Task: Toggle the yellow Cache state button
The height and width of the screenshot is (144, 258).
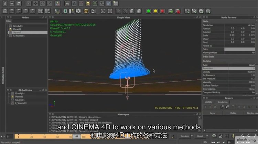Action: [x=155, y=11]
